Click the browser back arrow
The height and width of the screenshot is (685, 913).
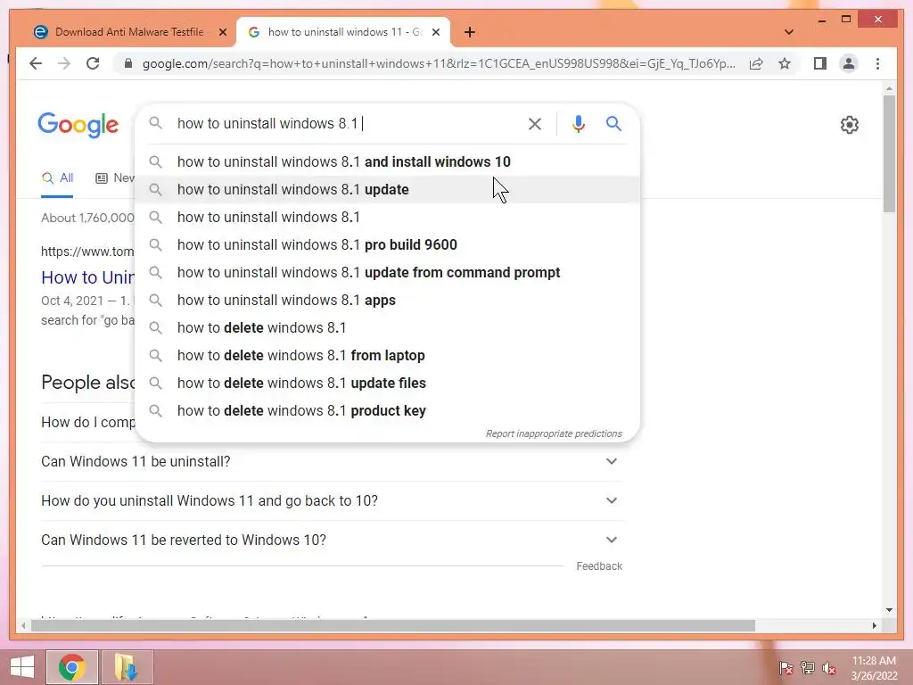pyautogui.click(x=36, y=63)
